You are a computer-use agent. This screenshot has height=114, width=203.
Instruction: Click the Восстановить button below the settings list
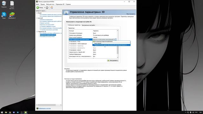tap(113, 60)
